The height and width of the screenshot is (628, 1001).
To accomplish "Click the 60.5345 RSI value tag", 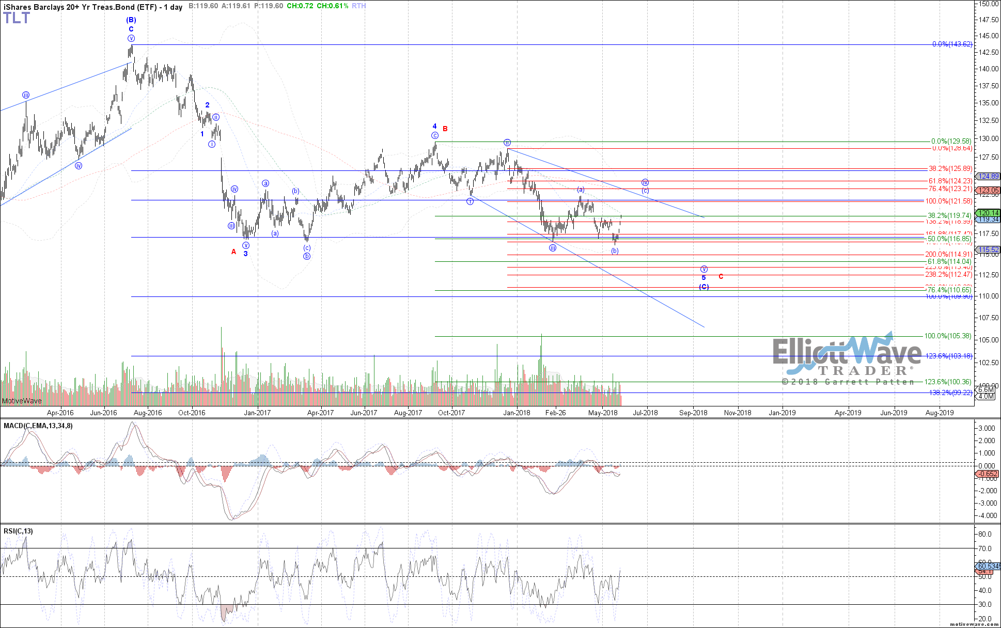I will 988,566.
